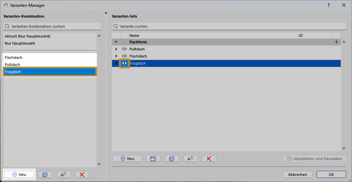The image size is (352, 182).
Task: Duplicate the selected variant in Varianten-Sets
Action: point(172,159)
